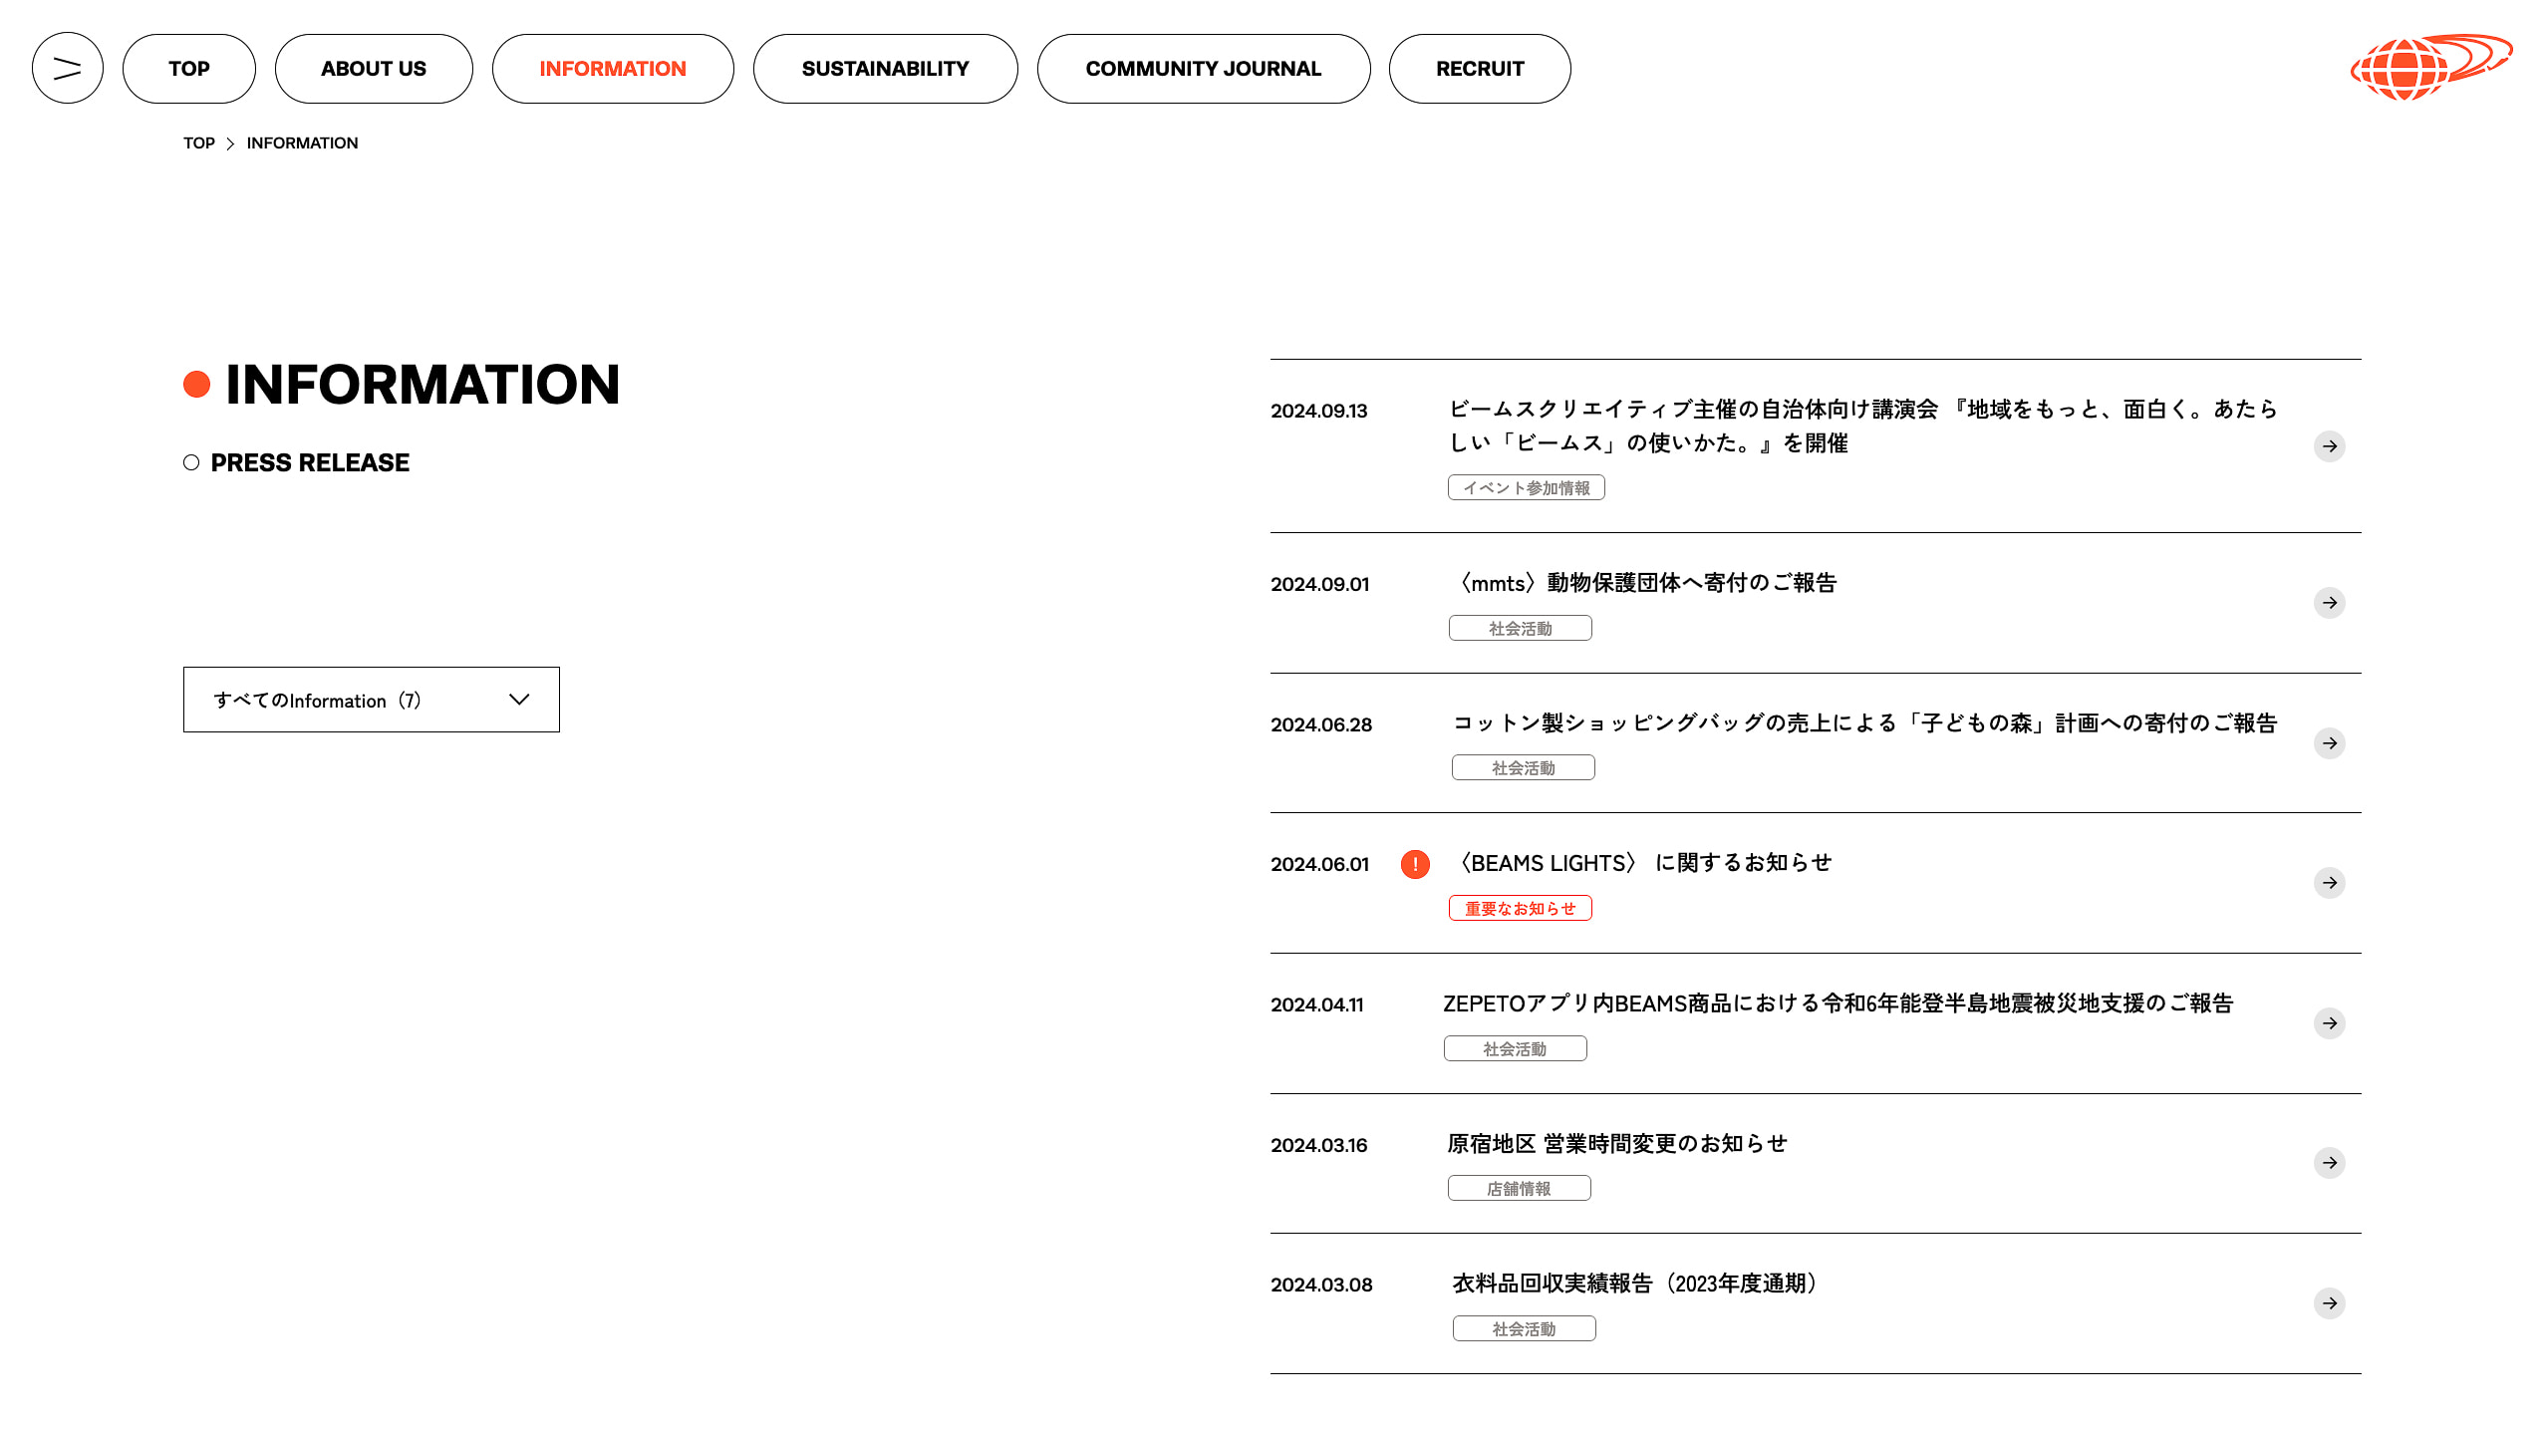Click arrow icon for cotton shopping bag item
The height and width of the screenshot is (1432, 2545).
[x=2329, y=743]
